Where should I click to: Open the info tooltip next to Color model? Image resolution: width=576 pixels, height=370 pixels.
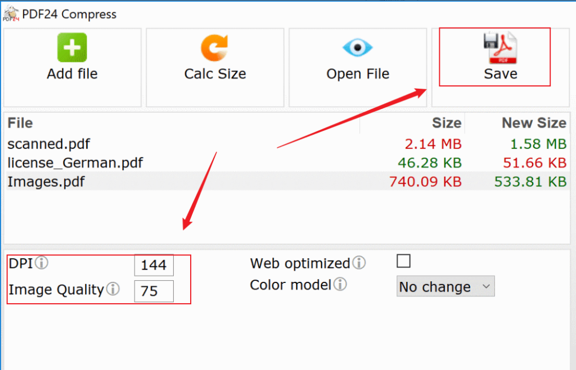click(x=340, y=284)
